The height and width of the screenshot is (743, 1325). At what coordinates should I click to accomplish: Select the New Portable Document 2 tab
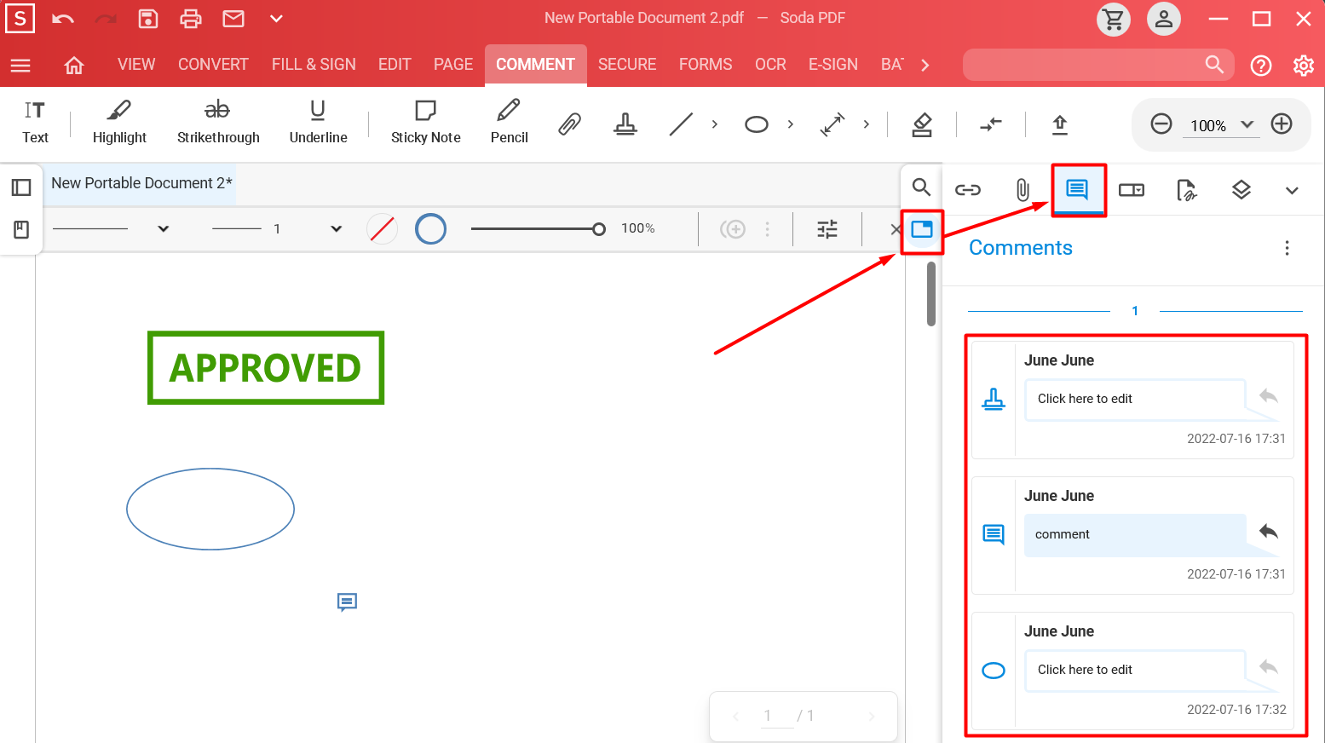pos(141,183)
